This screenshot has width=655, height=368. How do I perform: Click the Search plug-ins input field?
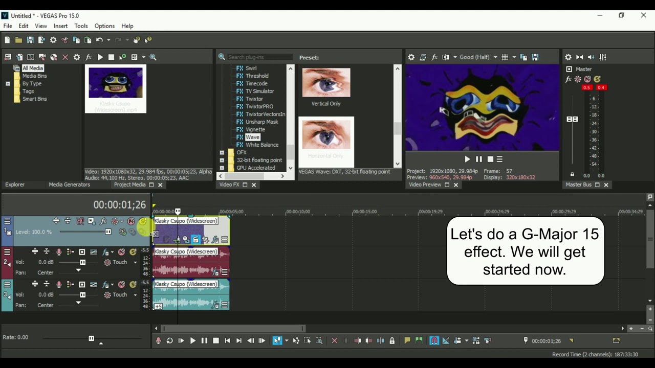pos(259,57)
